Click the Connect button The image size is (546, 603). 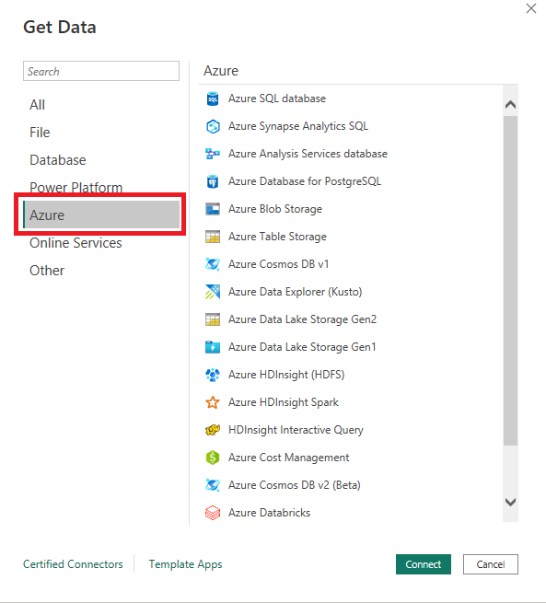(x=424, y=564)
